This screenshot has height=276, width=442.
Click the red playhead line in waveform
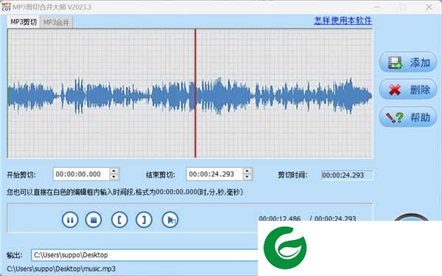[x=195, y=93]
